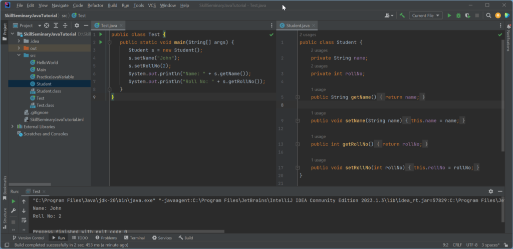
Task: Expand the .idea folder
Action: click(x=19, y=41)
